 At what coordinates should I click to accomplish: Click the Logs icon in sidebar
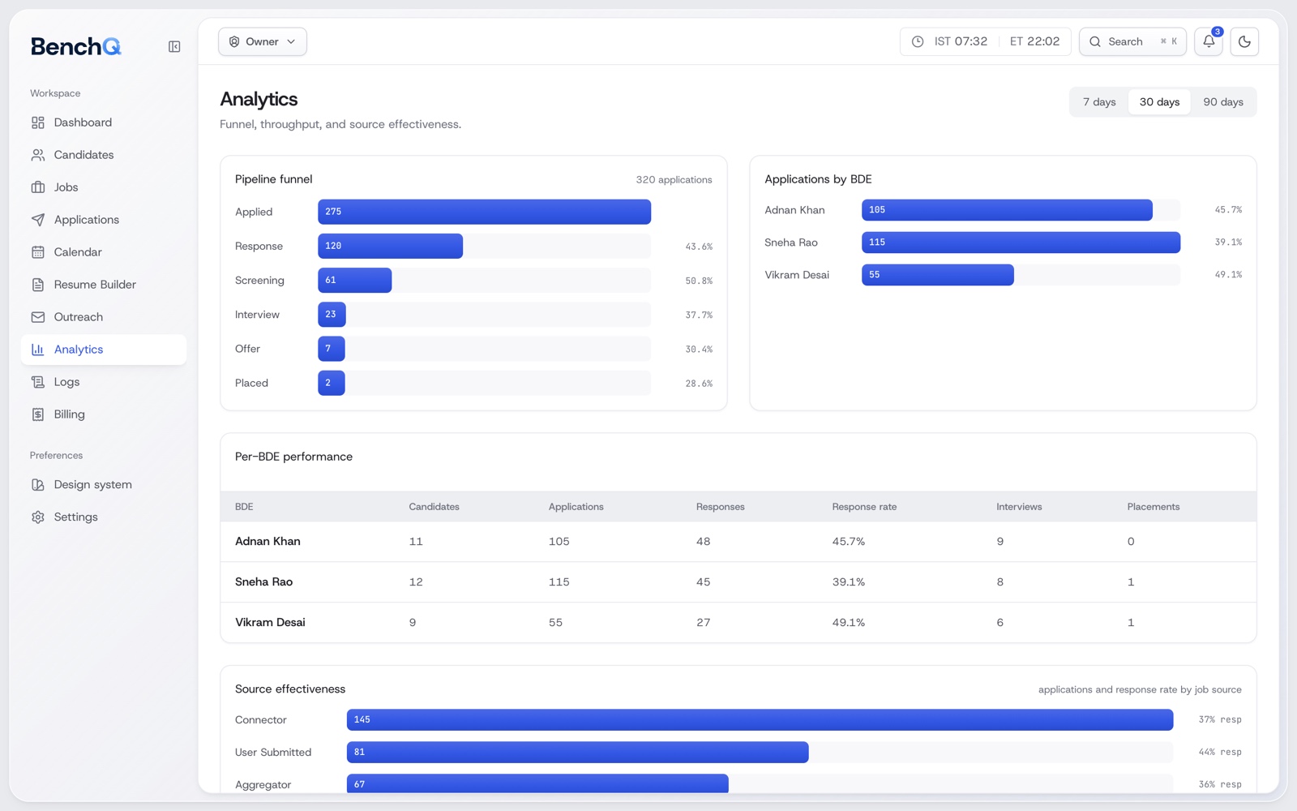click(x=38, y=382)
